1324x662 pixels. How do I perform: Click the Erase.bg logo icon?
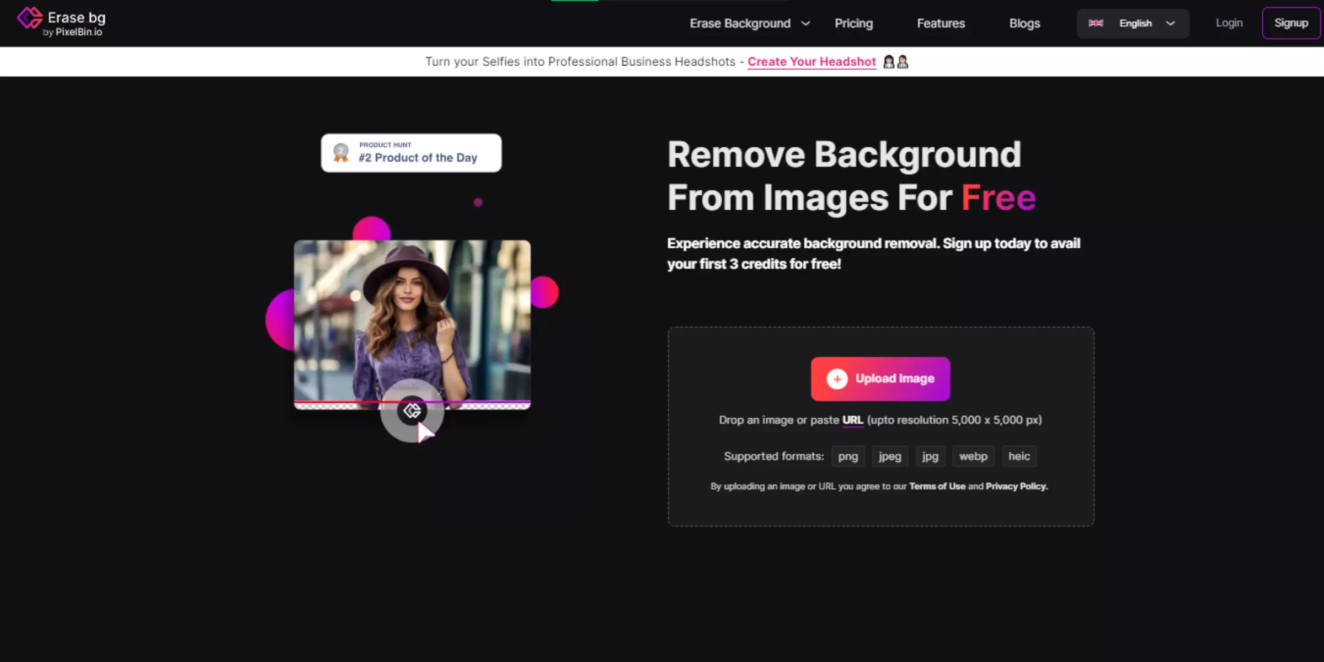29,18
